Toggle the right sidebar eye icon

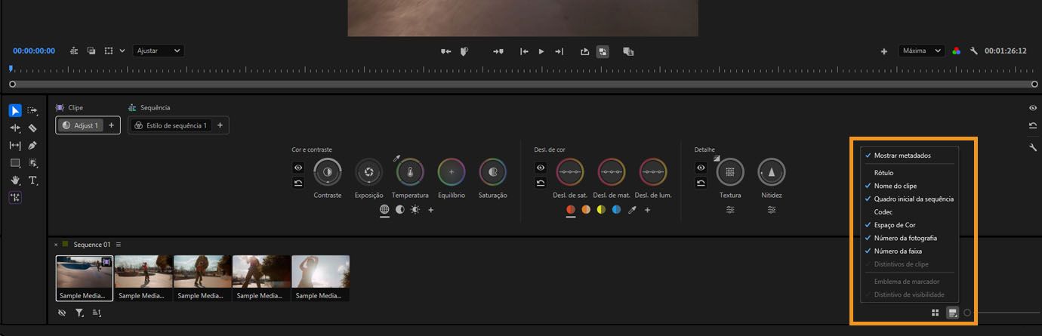coord(1032,108)
